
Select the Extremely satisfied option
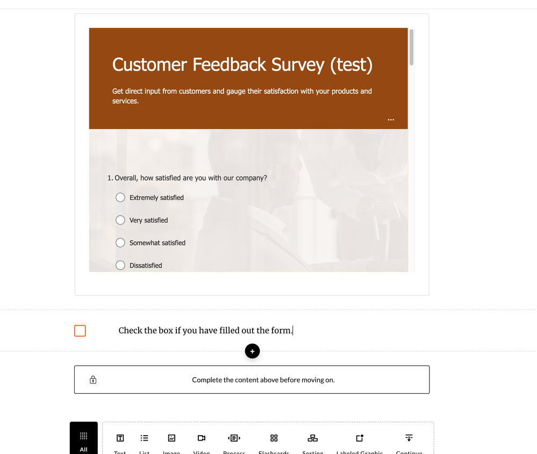point(120,198)
